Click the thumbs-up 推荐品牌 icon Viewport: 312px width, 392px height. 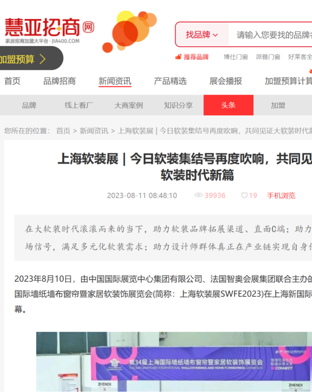tap(179, 57)
